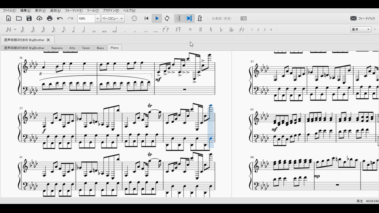Image resolution: width=379 pixels, height=213 pixels.
Task: Click the 100% zoom input field
Action: point(86,19)
